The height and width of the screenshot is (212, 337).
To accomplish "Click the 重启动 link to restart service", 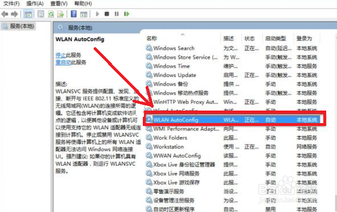I will (x=63, y=62).
